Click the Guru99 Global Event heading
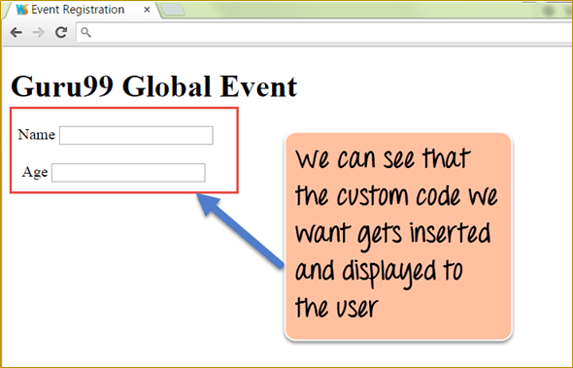Viewport: 573px width, 368px height. 153,86
